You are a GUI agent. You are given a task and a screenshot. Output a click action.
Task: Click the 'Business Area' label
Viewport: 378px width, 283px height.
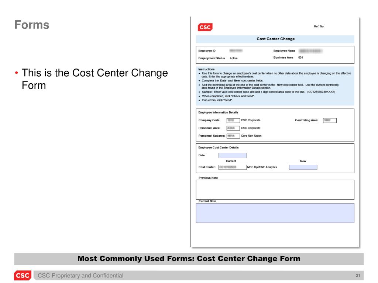(283, 57)
